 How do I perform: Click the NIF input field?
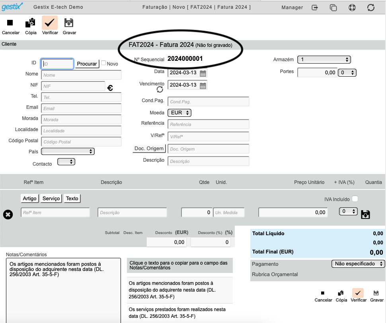(73, 86)
